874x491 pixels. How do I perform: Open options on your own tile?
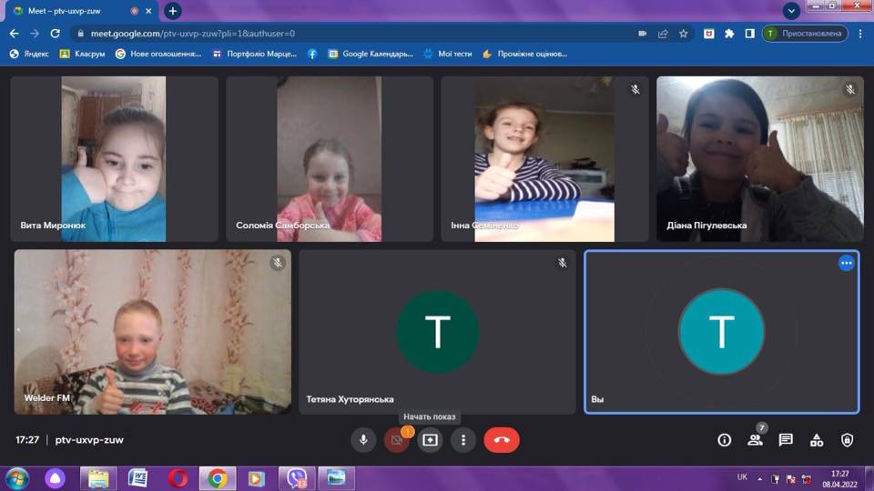846,263
